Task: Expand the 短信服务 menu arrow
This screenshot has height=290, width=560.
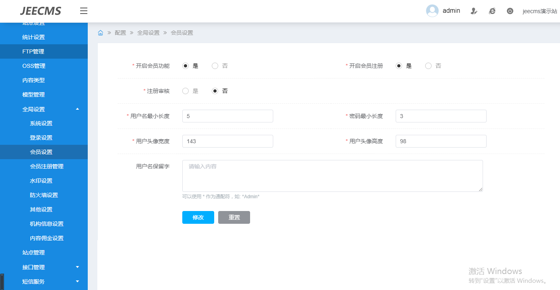Action: [77, 281]
